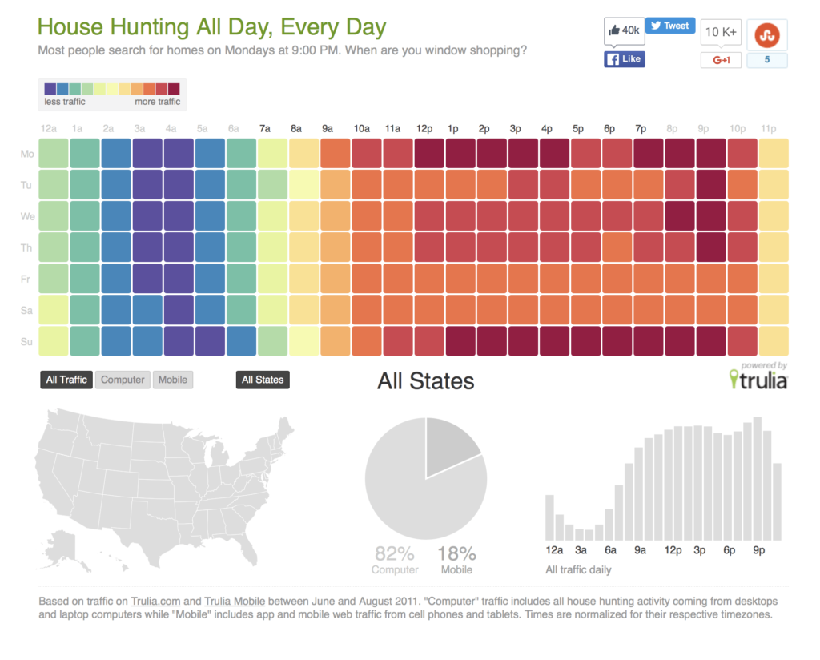This screenshot has width=820, height=660.
Task: Click the Sunday 4a heatmap cell
Action: pyautogui.click(x=179, y=341)
